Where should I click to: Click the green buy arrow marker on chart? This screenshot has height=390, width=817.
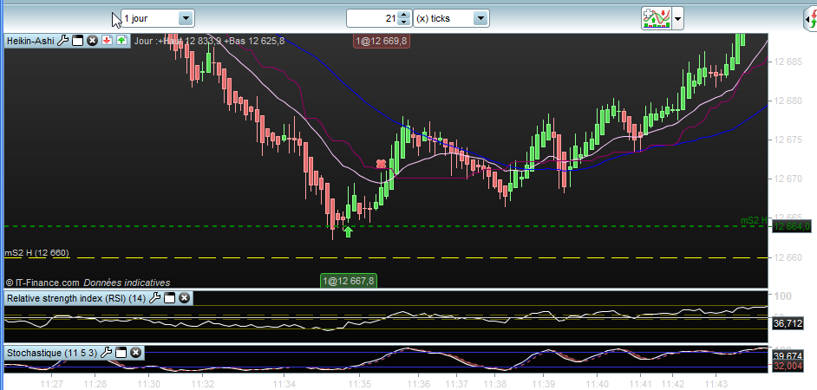coord(348,231)
